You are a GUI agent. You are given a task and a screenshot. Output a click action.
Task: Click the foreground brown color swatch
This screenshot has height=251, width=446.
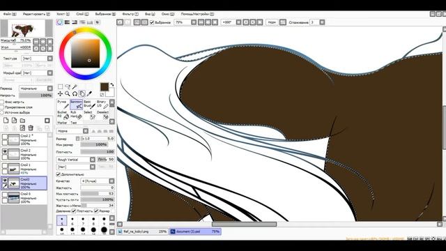click(x=105, y=86)
